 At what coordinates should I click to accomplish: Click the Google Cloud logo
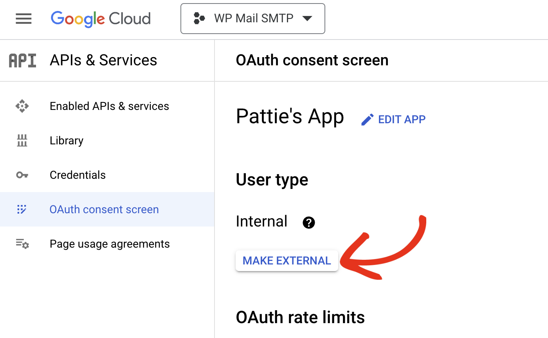100,18
